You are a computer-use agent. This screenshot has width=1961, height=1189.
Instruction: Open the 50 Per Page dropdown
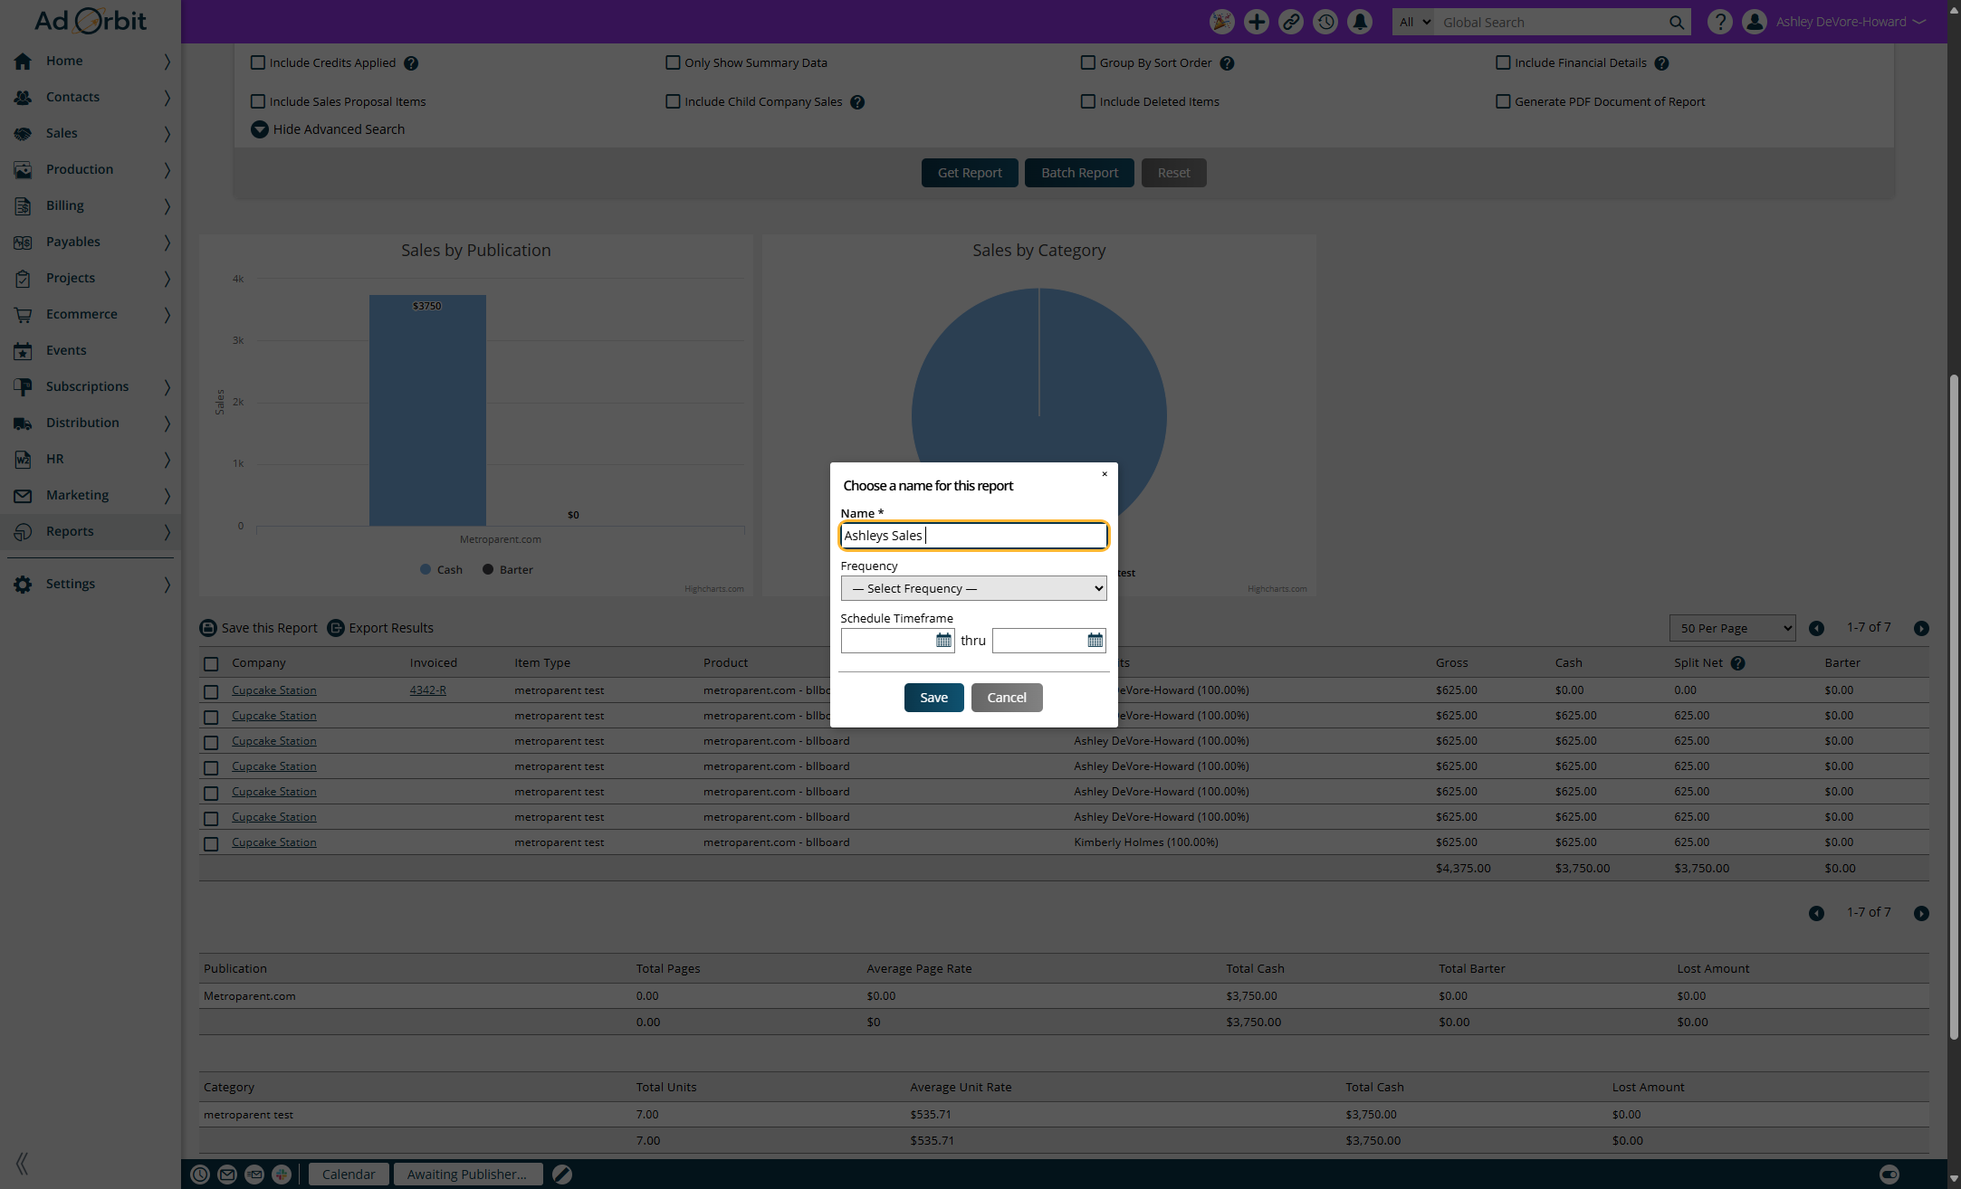[1732, 628]
